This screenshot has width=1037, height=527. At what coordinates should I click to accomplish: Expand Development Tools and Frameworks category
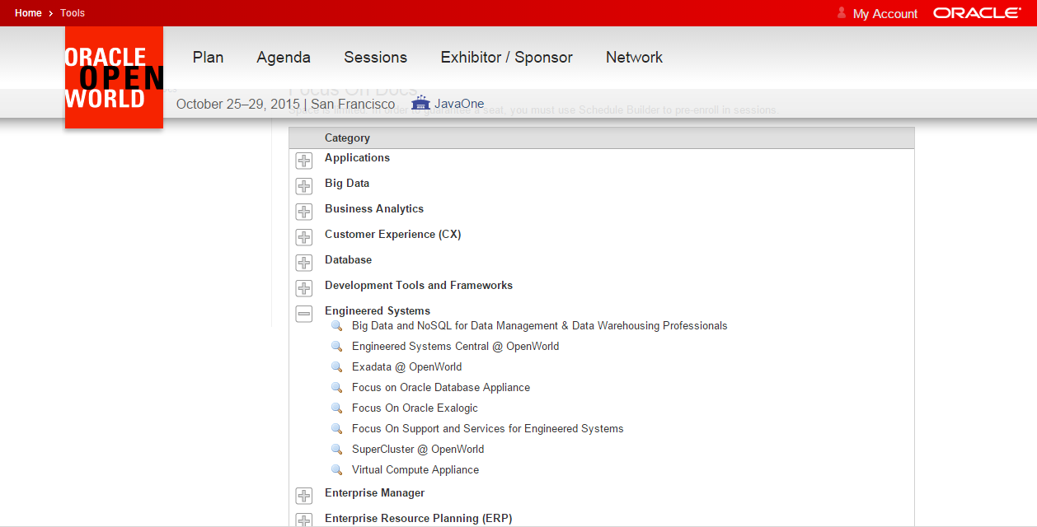click(x=304, y=288)
